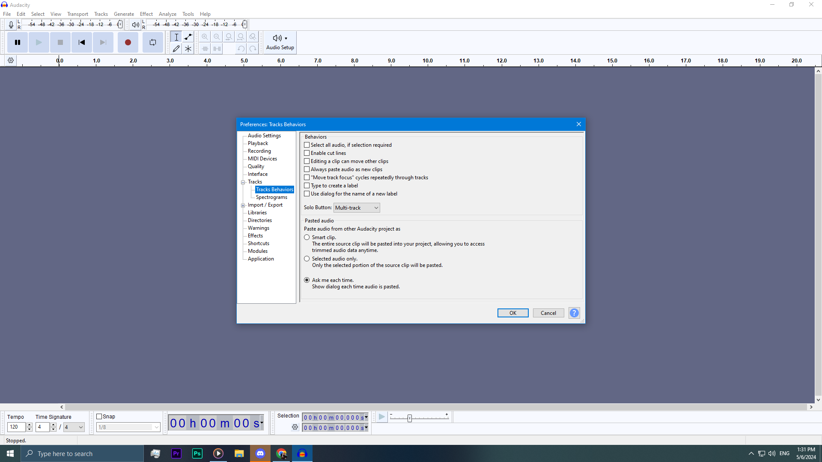Select Smart clip radio option
This screenshot has width=822, height=462.
coord(307,237)
